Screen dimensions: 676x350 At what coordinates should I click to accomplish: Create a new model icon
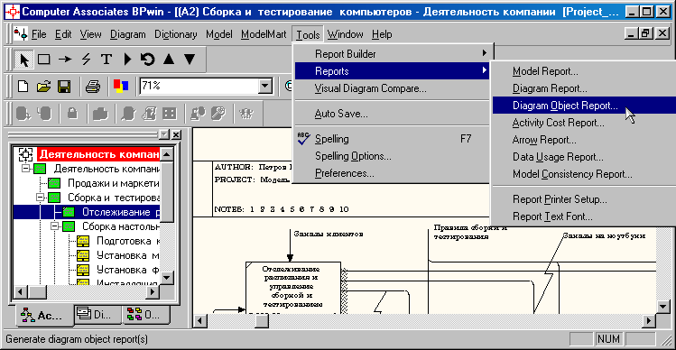point(23,87)
